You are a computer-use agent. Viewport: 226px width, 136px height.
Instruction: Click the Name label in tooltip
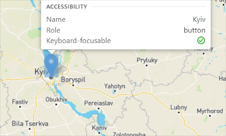click(56, 20)
